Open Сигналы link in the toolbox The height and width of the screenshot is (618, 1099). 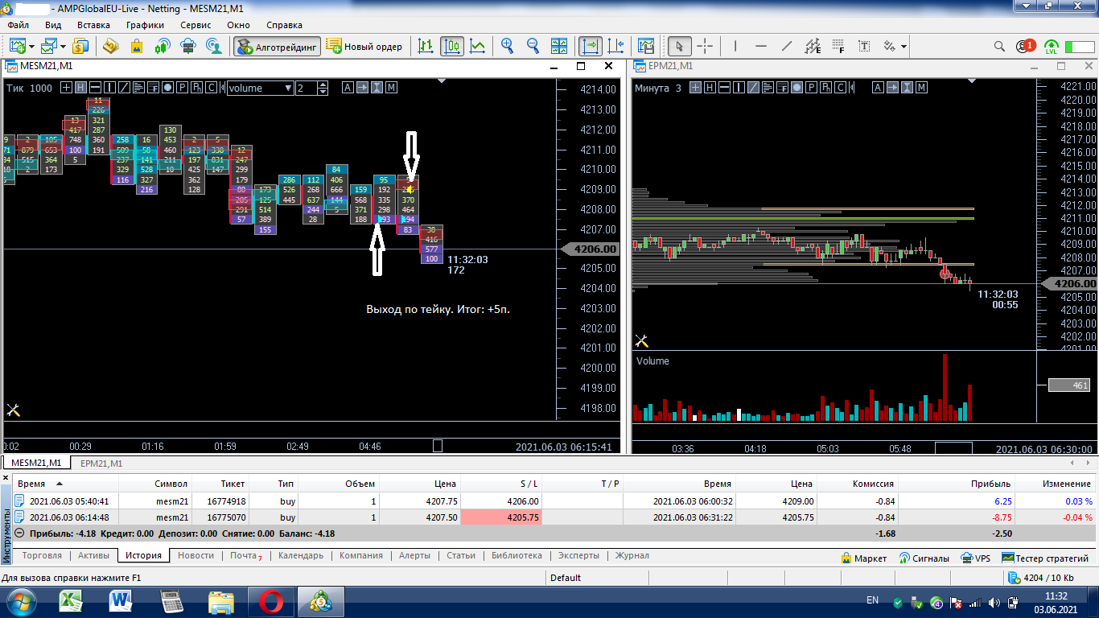click(924, 558)
